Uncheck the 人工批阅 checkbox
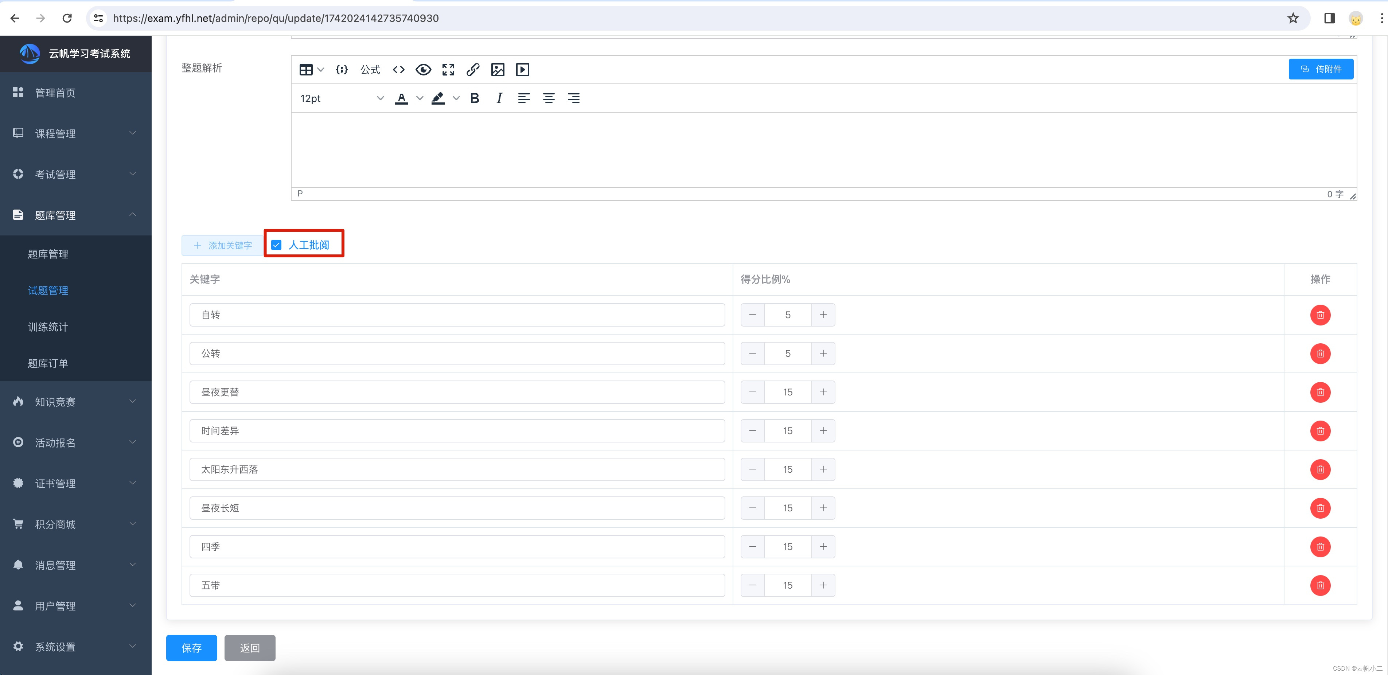Viewport: 1388px width, 675px height. (x=276, y=245)
